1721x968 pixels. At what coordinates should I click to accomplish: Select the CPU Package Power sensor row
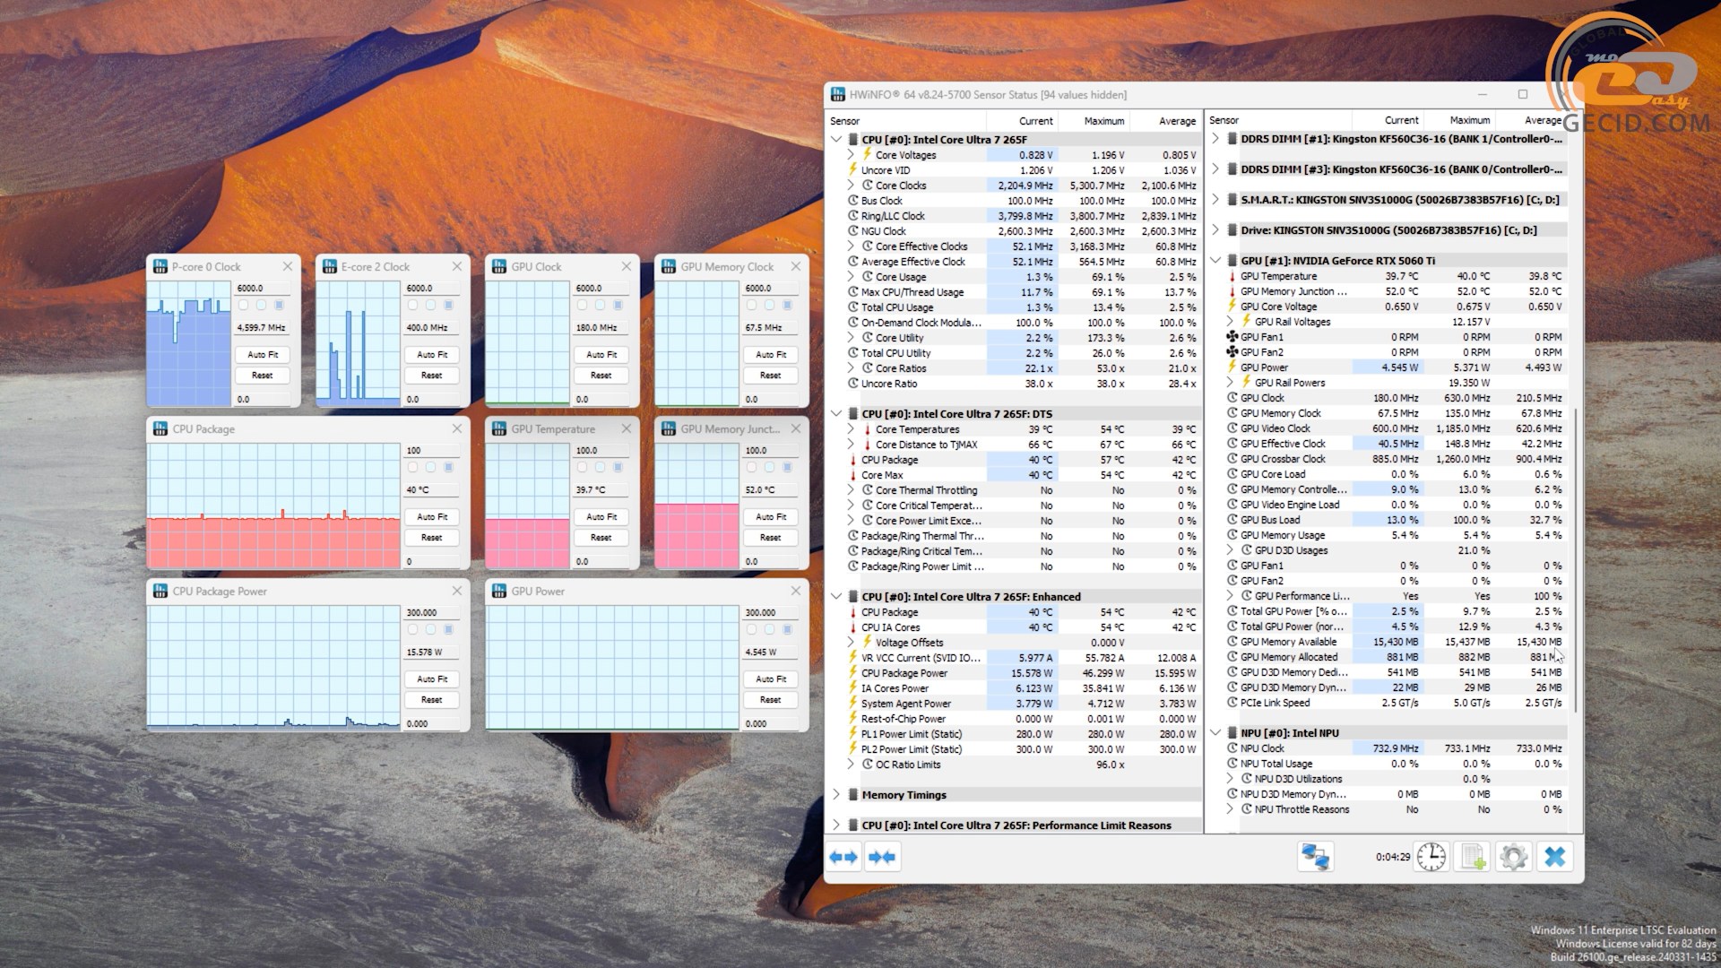click(x=1021, y=673)
